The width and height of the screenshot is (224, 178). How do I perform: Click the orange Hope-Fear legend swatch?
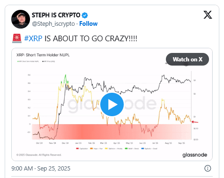point(91,148)
